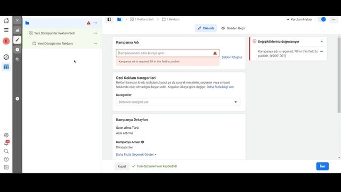The height and width of the screenshot is (192, 341).
Task: Click the Kapat button
Action: (x=122, y=166)
